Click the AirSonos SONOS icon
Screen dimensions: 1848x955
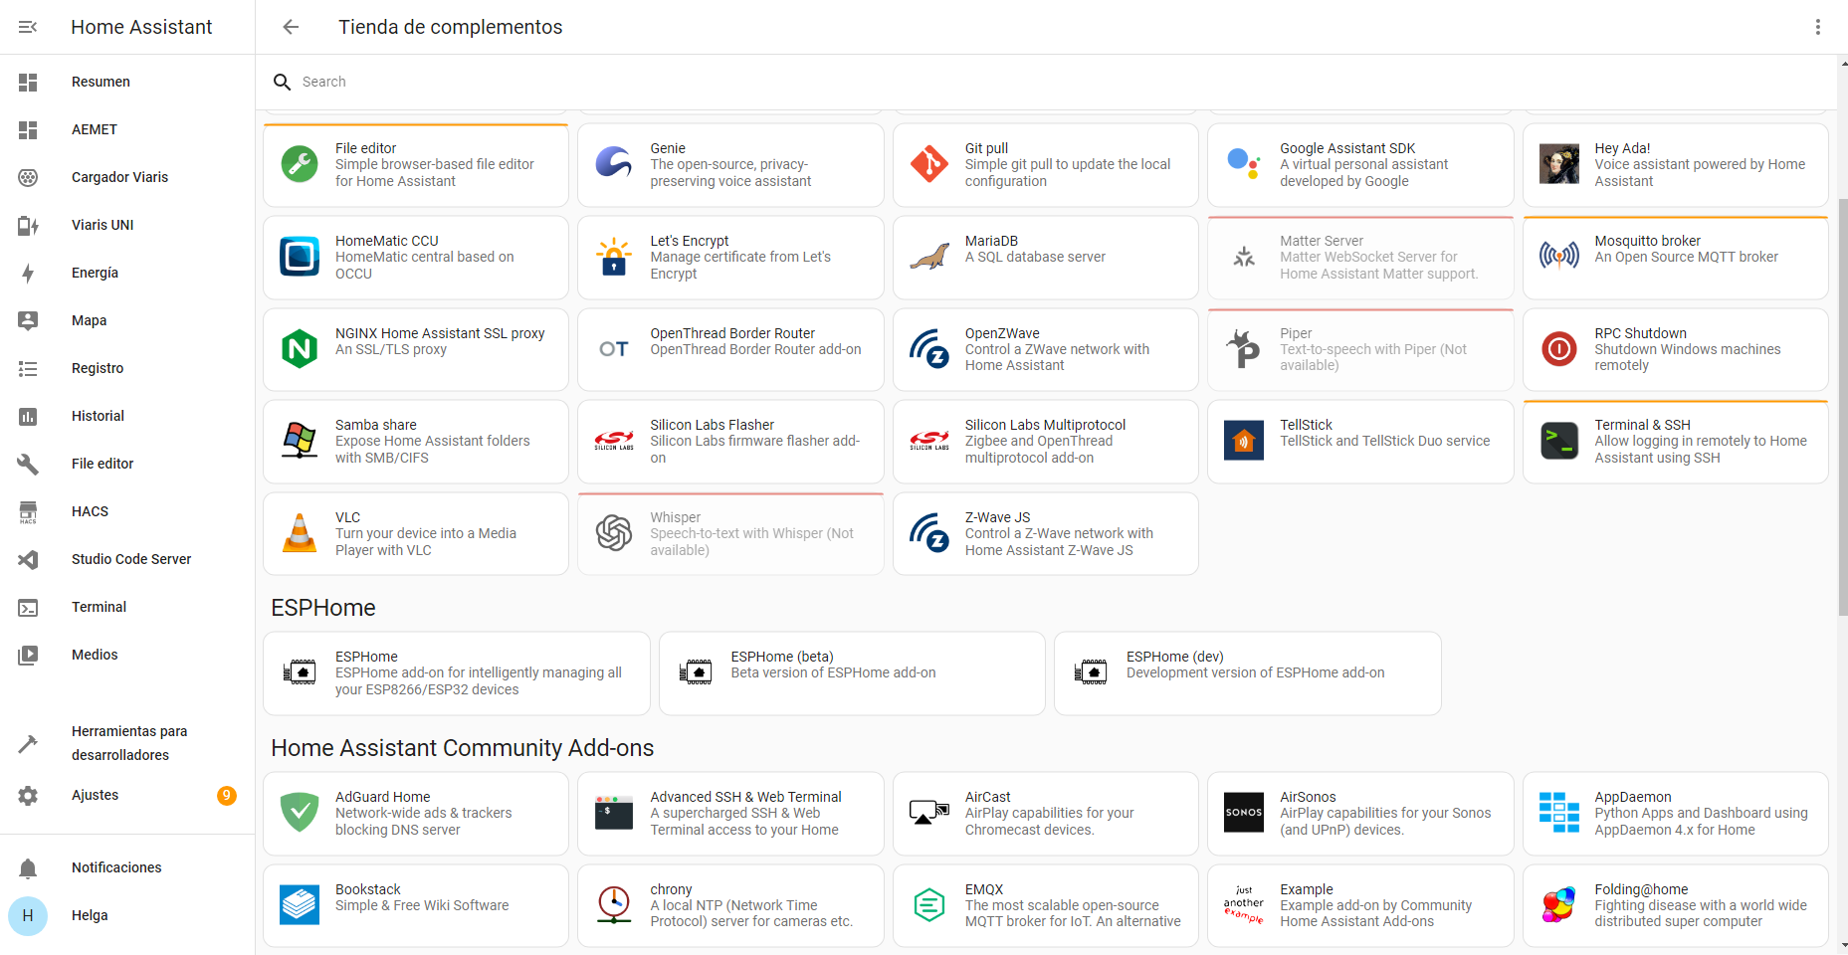1244,813
